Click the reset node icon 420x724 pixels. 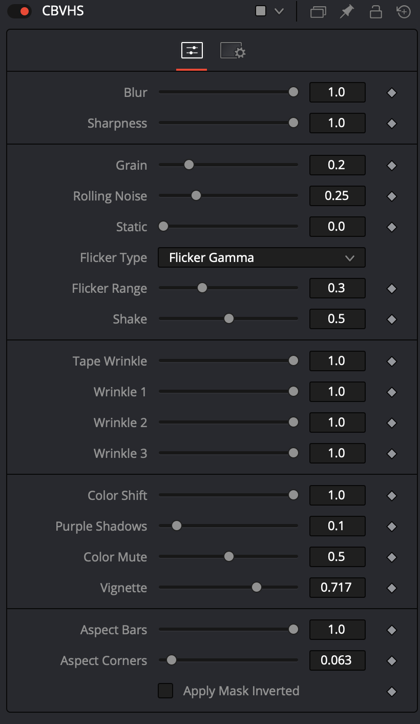coord(404,11)
